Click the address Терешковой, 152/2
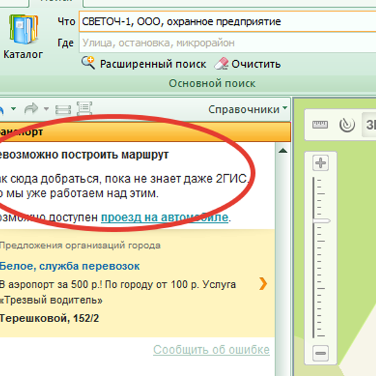Image resolution: width=376 pixels, height=376 pixels. coord(50,318)
